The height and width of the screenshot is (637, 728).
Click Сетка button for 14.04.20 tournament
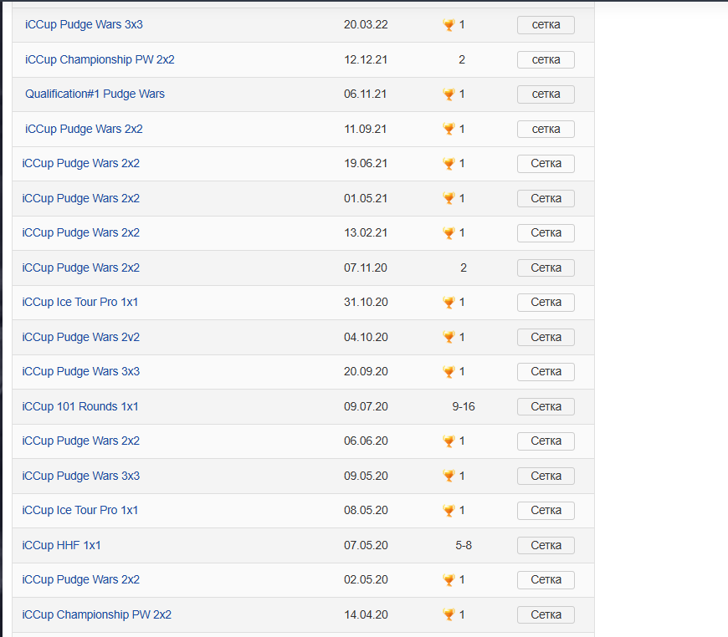tap(546, 614)
